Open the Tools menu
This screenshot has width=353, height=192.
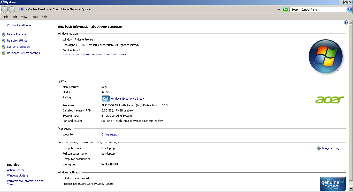tap(34, 17)
